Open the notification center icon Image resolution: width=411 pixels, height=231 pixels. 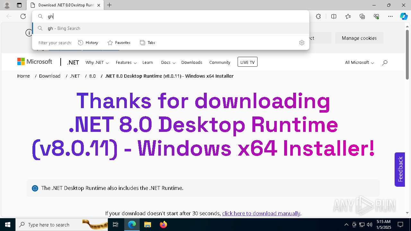400,225
